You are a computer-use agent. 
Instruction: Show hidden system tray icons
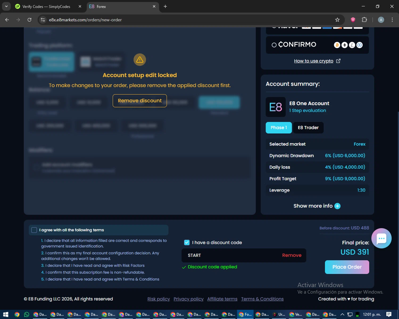[x=342, y=314]
